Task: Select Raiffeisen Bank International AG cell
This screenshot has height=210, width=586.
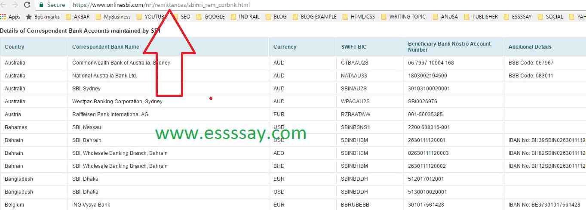Action: click(168, 114)
